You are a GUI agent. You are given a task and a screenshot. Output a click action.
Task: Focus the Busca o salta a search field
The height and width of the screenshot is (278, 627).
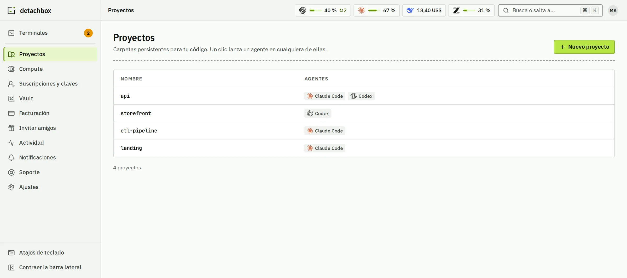coord(550,10)
